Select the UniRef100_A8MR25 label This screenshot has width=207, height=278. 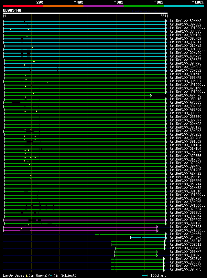186,57
